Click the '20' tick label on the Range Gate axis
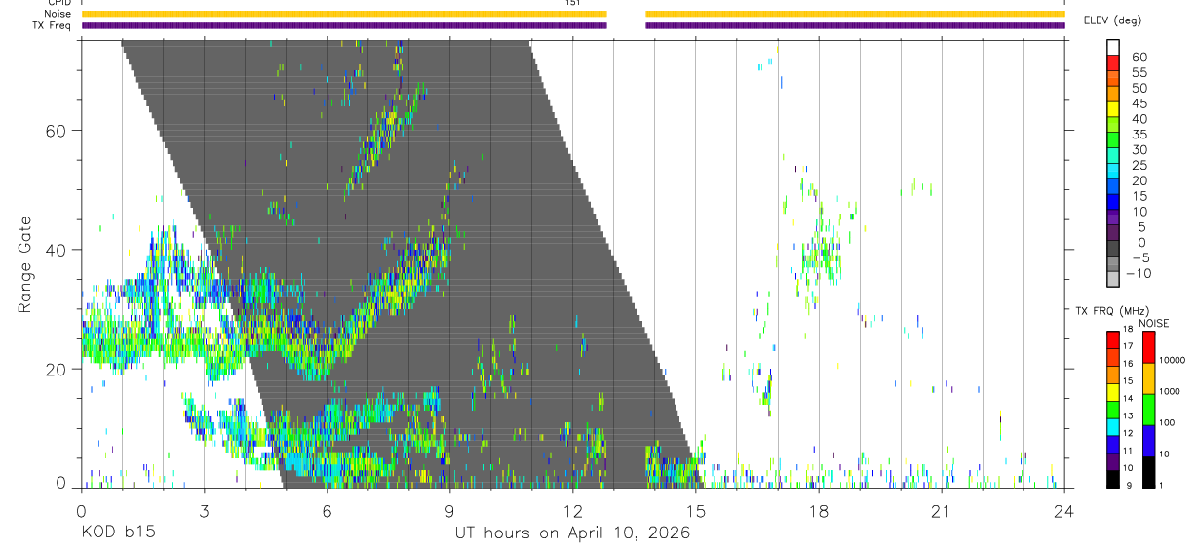This screenshot has height=553, width=1197. click(x=57, y=369)
